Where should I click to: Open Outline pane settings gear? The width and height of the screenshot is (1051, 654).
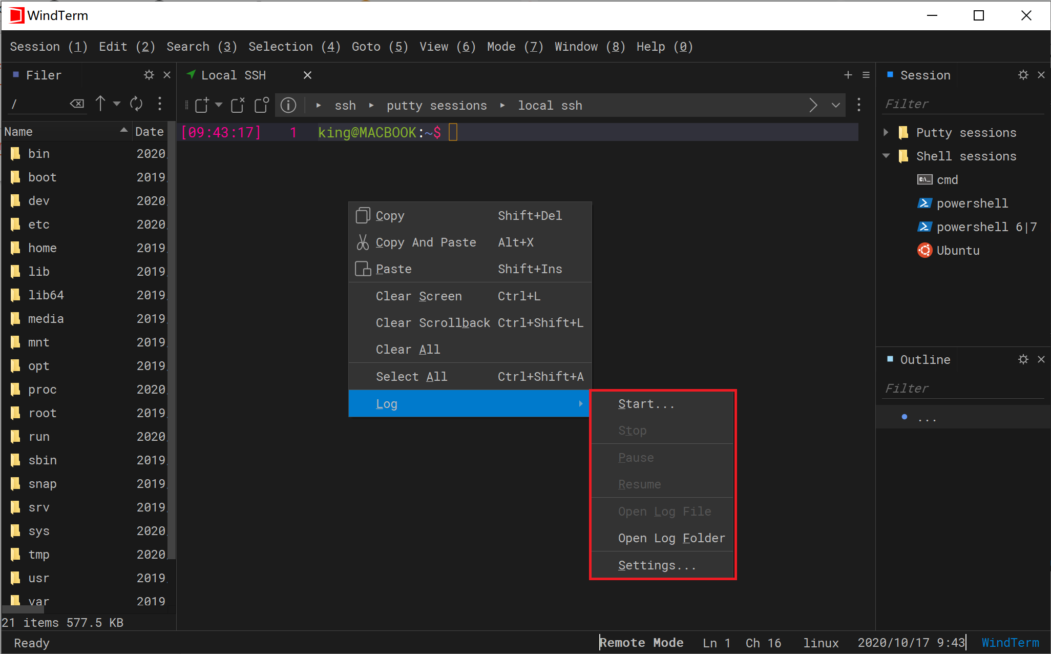pyautogui.click(x=1023, y=360)
